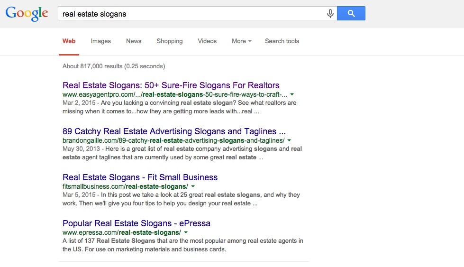
Task: Select the Videos tab
Action: pyautogui.click(x=207, y=41)
